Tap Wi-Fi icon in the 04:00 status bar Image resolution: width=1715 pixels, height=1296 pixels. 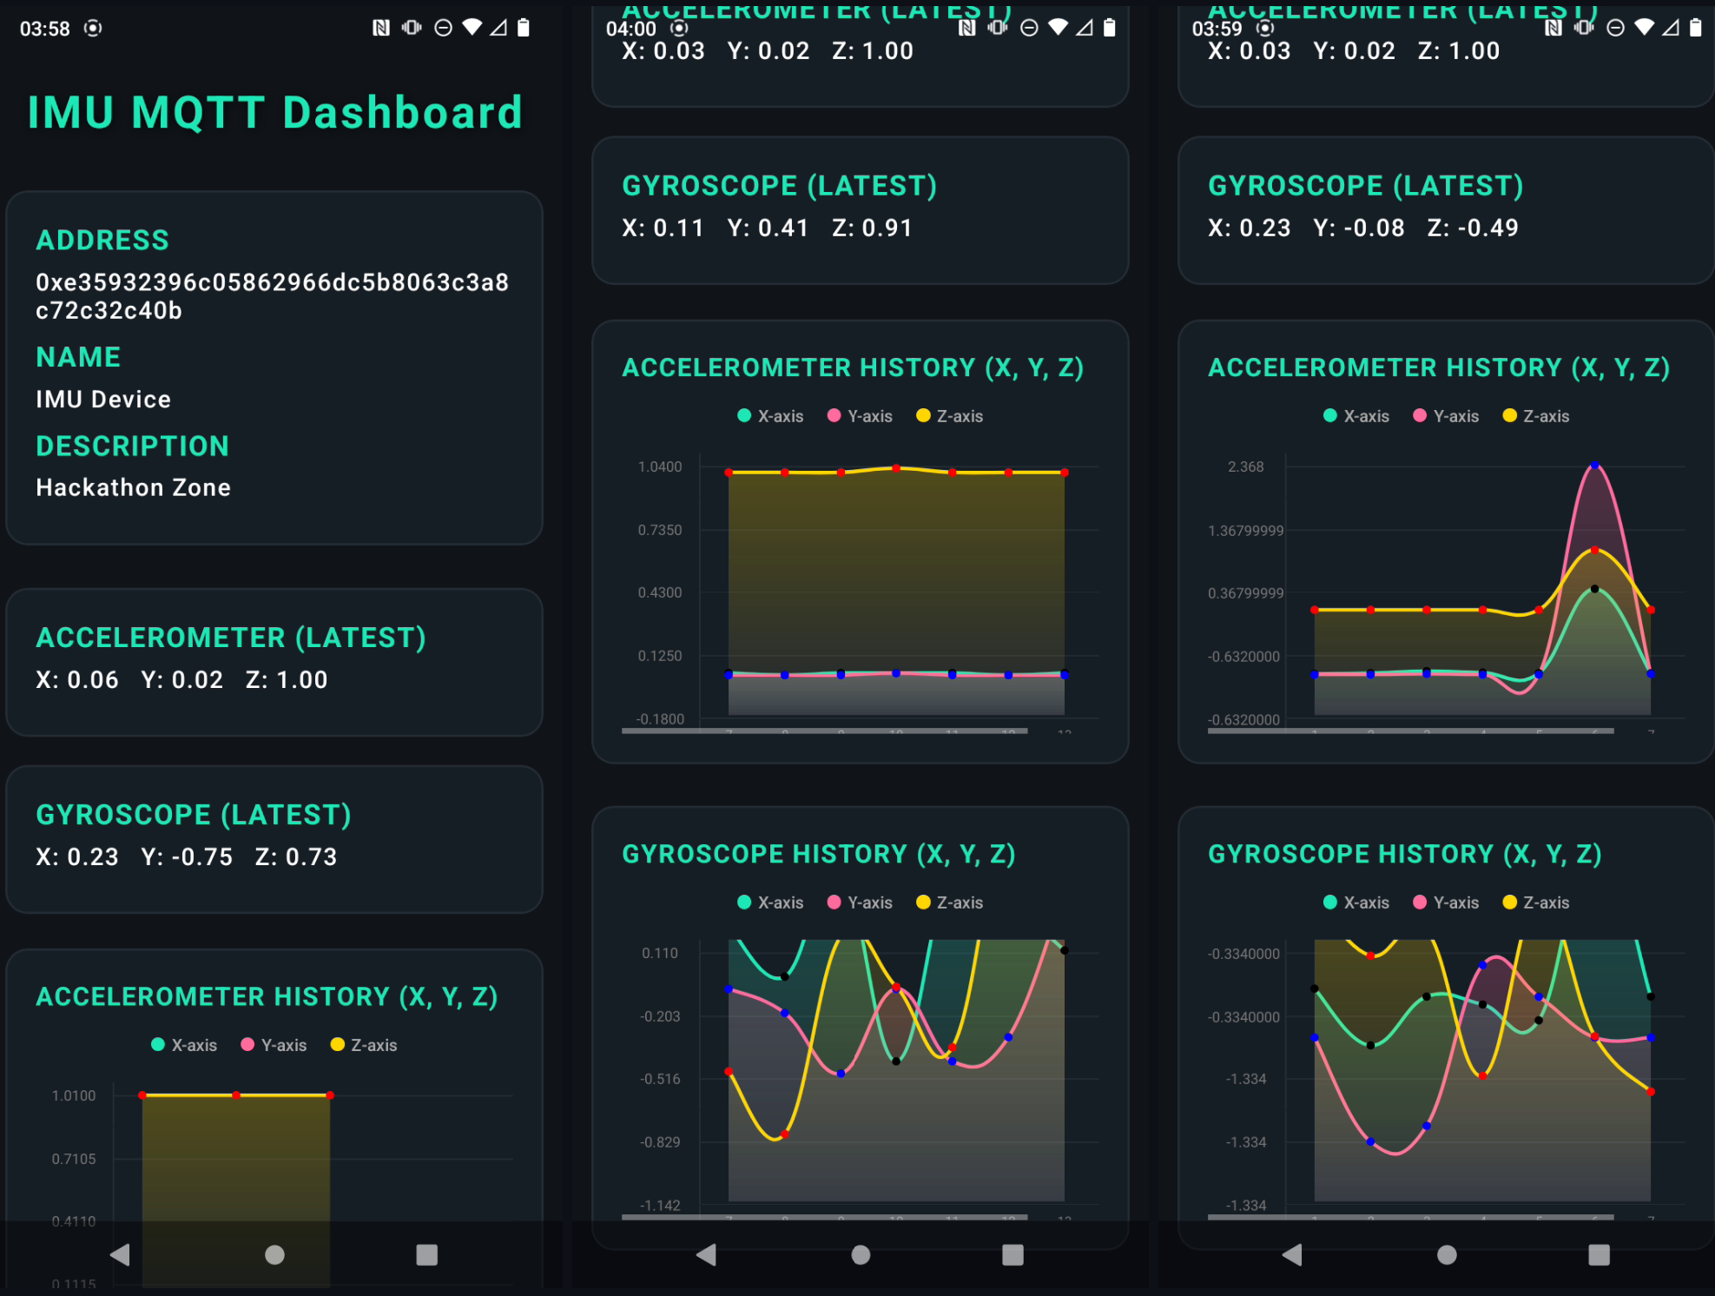(x=1058, y=28)
